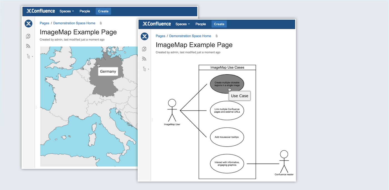The image size is (389, 190).
Task: Open the Demonstration Space Home link in the back window
Action: [x=74, y=23]
